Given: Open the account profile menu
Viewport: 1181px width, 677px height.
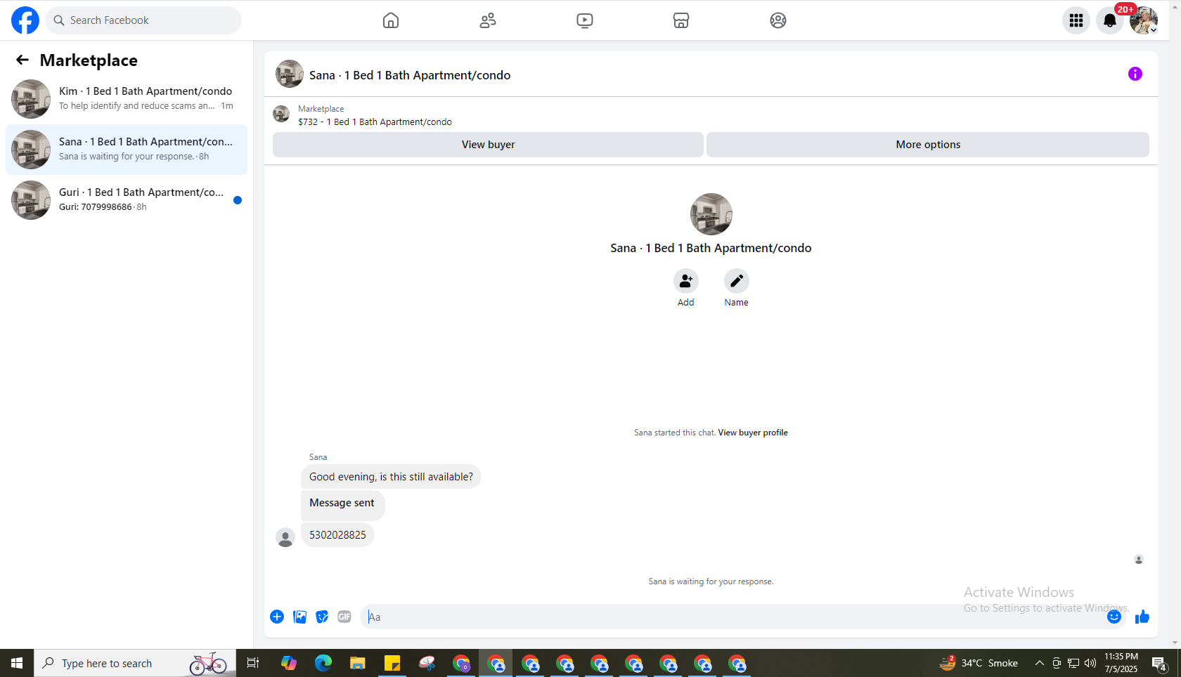Looking at the screenshot, I should pos(1144,20).
